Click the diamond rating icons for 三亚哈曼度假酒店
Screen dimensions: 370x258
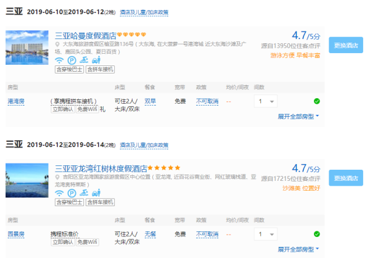[132, 35]
